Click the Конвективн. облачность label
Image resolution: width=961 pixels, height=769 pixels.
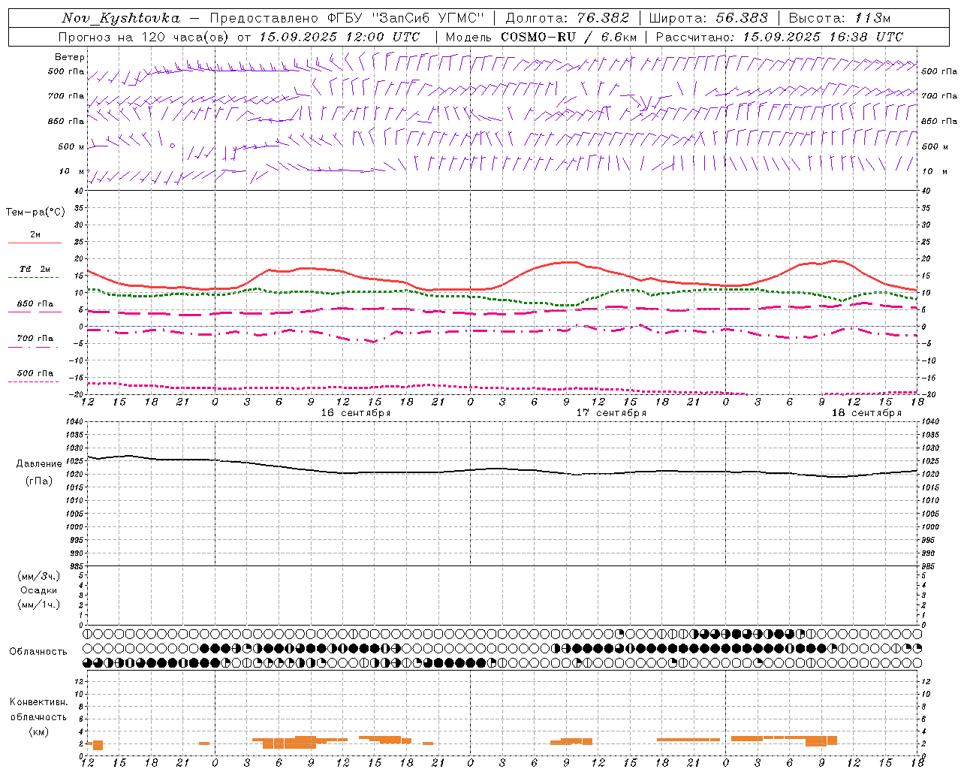tap(38, 710)
